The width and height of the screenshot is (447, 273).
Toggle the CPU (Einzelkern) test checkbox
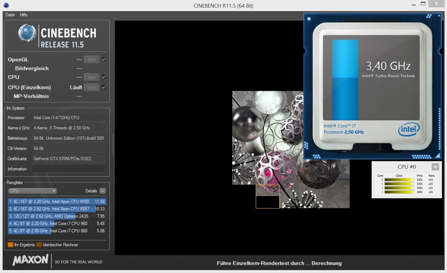point(104,87)
